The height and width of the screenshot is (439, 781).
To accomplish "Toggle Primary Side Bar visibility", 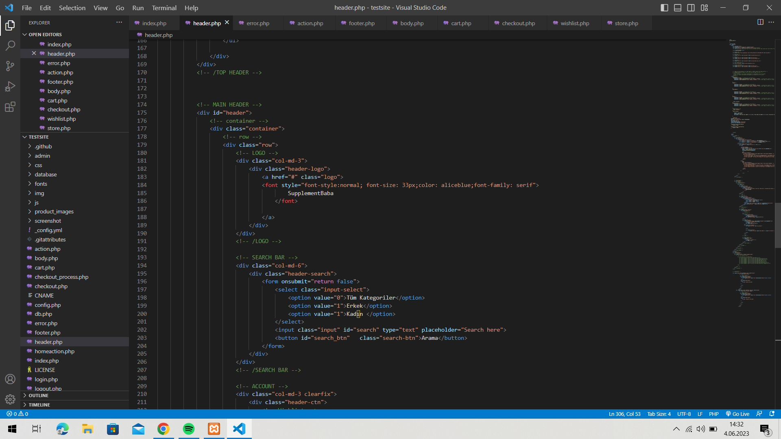I will 664,8.
